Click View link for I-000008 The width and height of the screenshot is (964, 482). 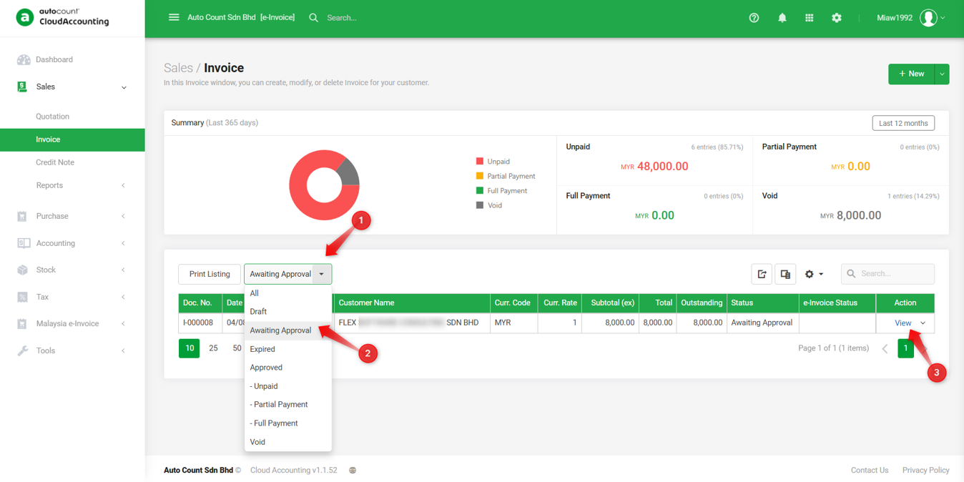coord(902,323)
